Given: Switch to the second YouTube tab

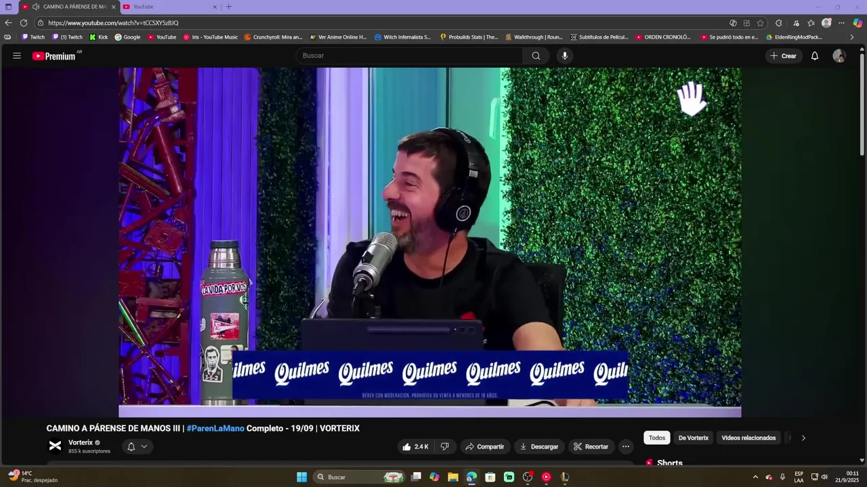Looking at the screenshot, I should (169, 7).
